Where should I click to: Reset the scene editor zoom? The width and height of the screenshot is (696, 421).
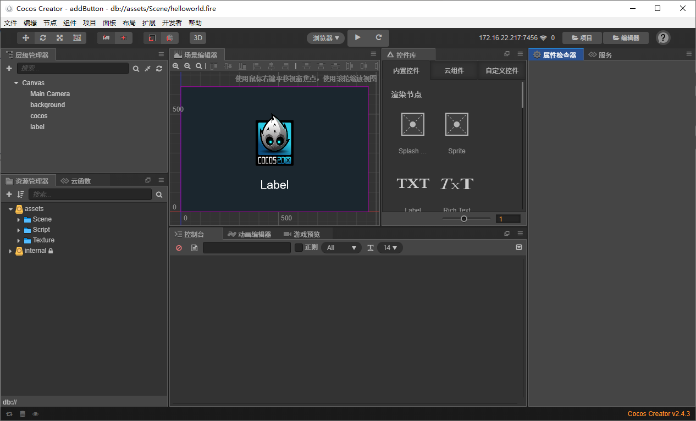(199, 66)
